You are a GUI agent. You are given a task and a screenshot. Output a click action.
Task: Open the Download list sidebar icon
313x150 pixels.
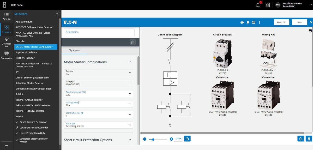7,42
